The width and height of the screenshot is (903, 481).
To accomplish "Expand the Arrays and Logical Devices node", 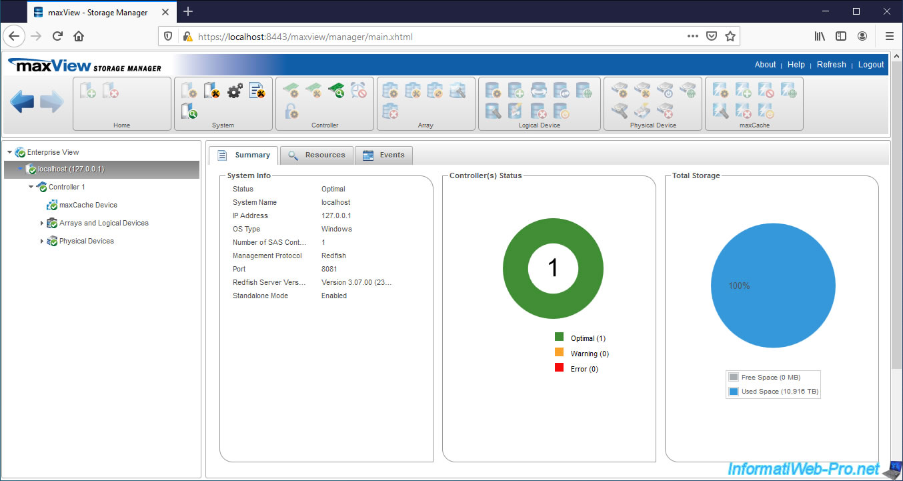I will [41, 223].
